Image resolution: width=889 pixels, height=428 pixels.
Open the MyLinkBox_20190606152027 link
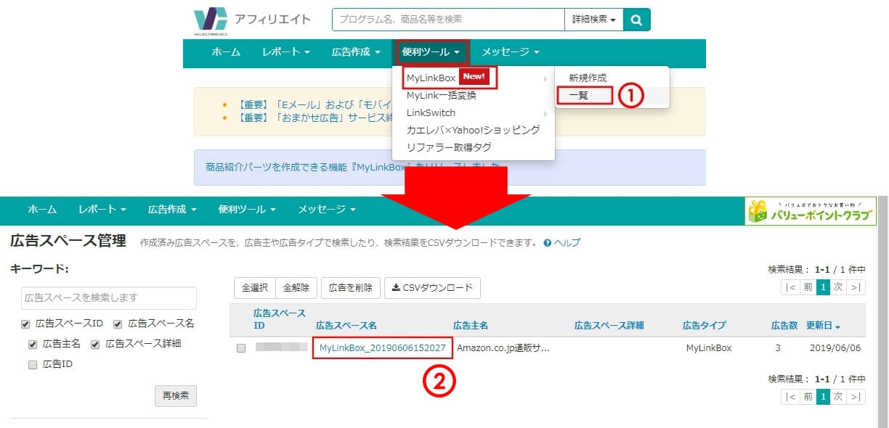point(383,348)
